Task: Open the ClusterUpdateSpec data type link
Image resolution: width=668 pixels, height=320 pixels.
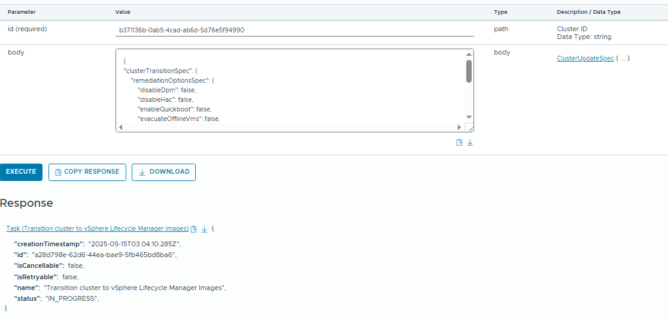Action: pyautogui.click(x=585, y=58)
